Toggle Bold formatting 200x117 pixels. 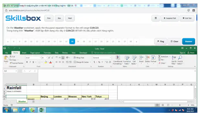coord(27,62)
